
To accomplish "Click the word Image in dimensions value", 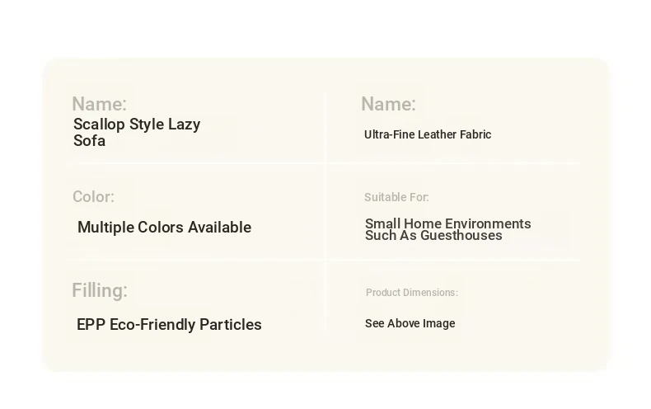I will pyautogui.click(x=442, y=323).
